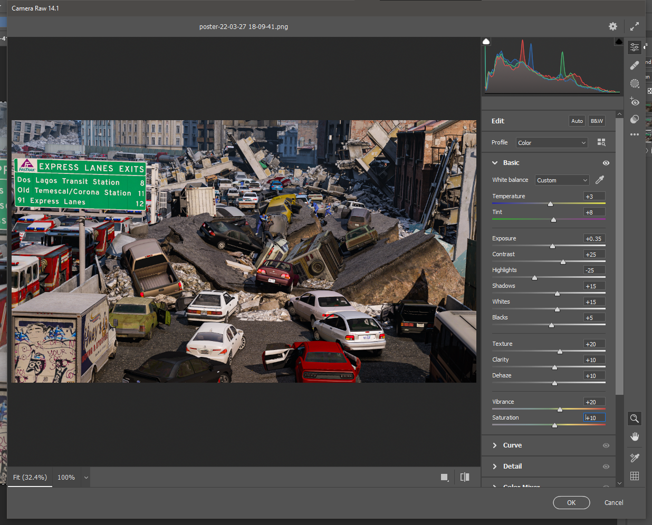The width and height of the screenshot is (652, 525).
Task: Open the White balance Custom dropdown
Action: 562,180
